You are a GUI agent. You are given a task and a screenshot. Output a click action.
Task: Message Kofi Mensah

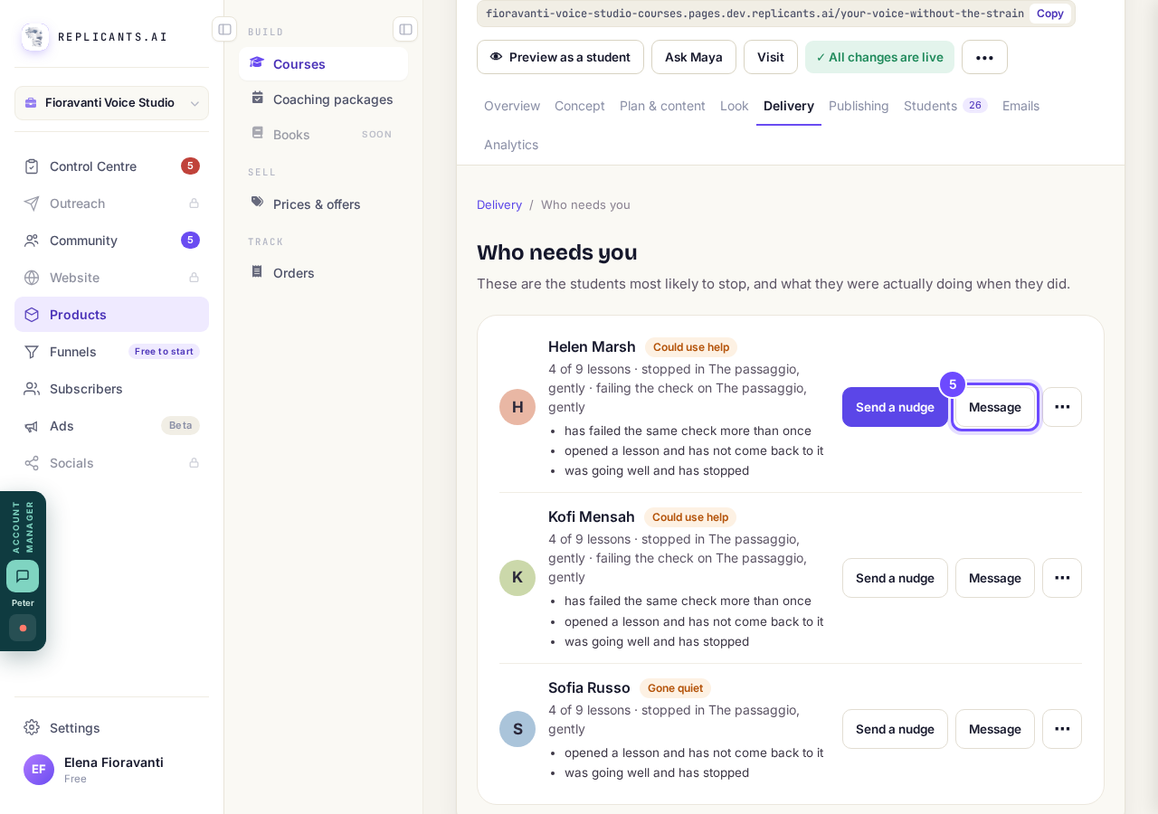995,578
